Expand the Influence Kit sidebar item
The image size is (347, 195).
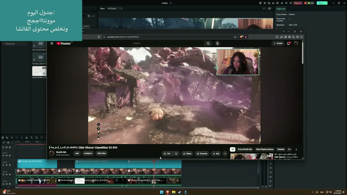point(4,44)
